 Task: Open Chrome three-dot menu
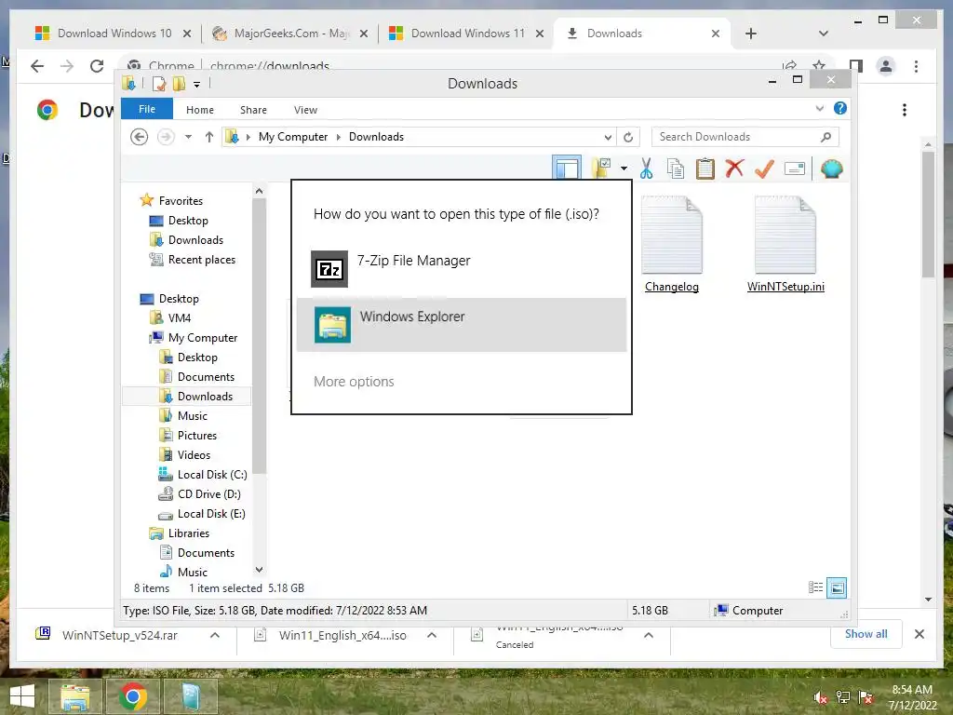click(916, 66)
